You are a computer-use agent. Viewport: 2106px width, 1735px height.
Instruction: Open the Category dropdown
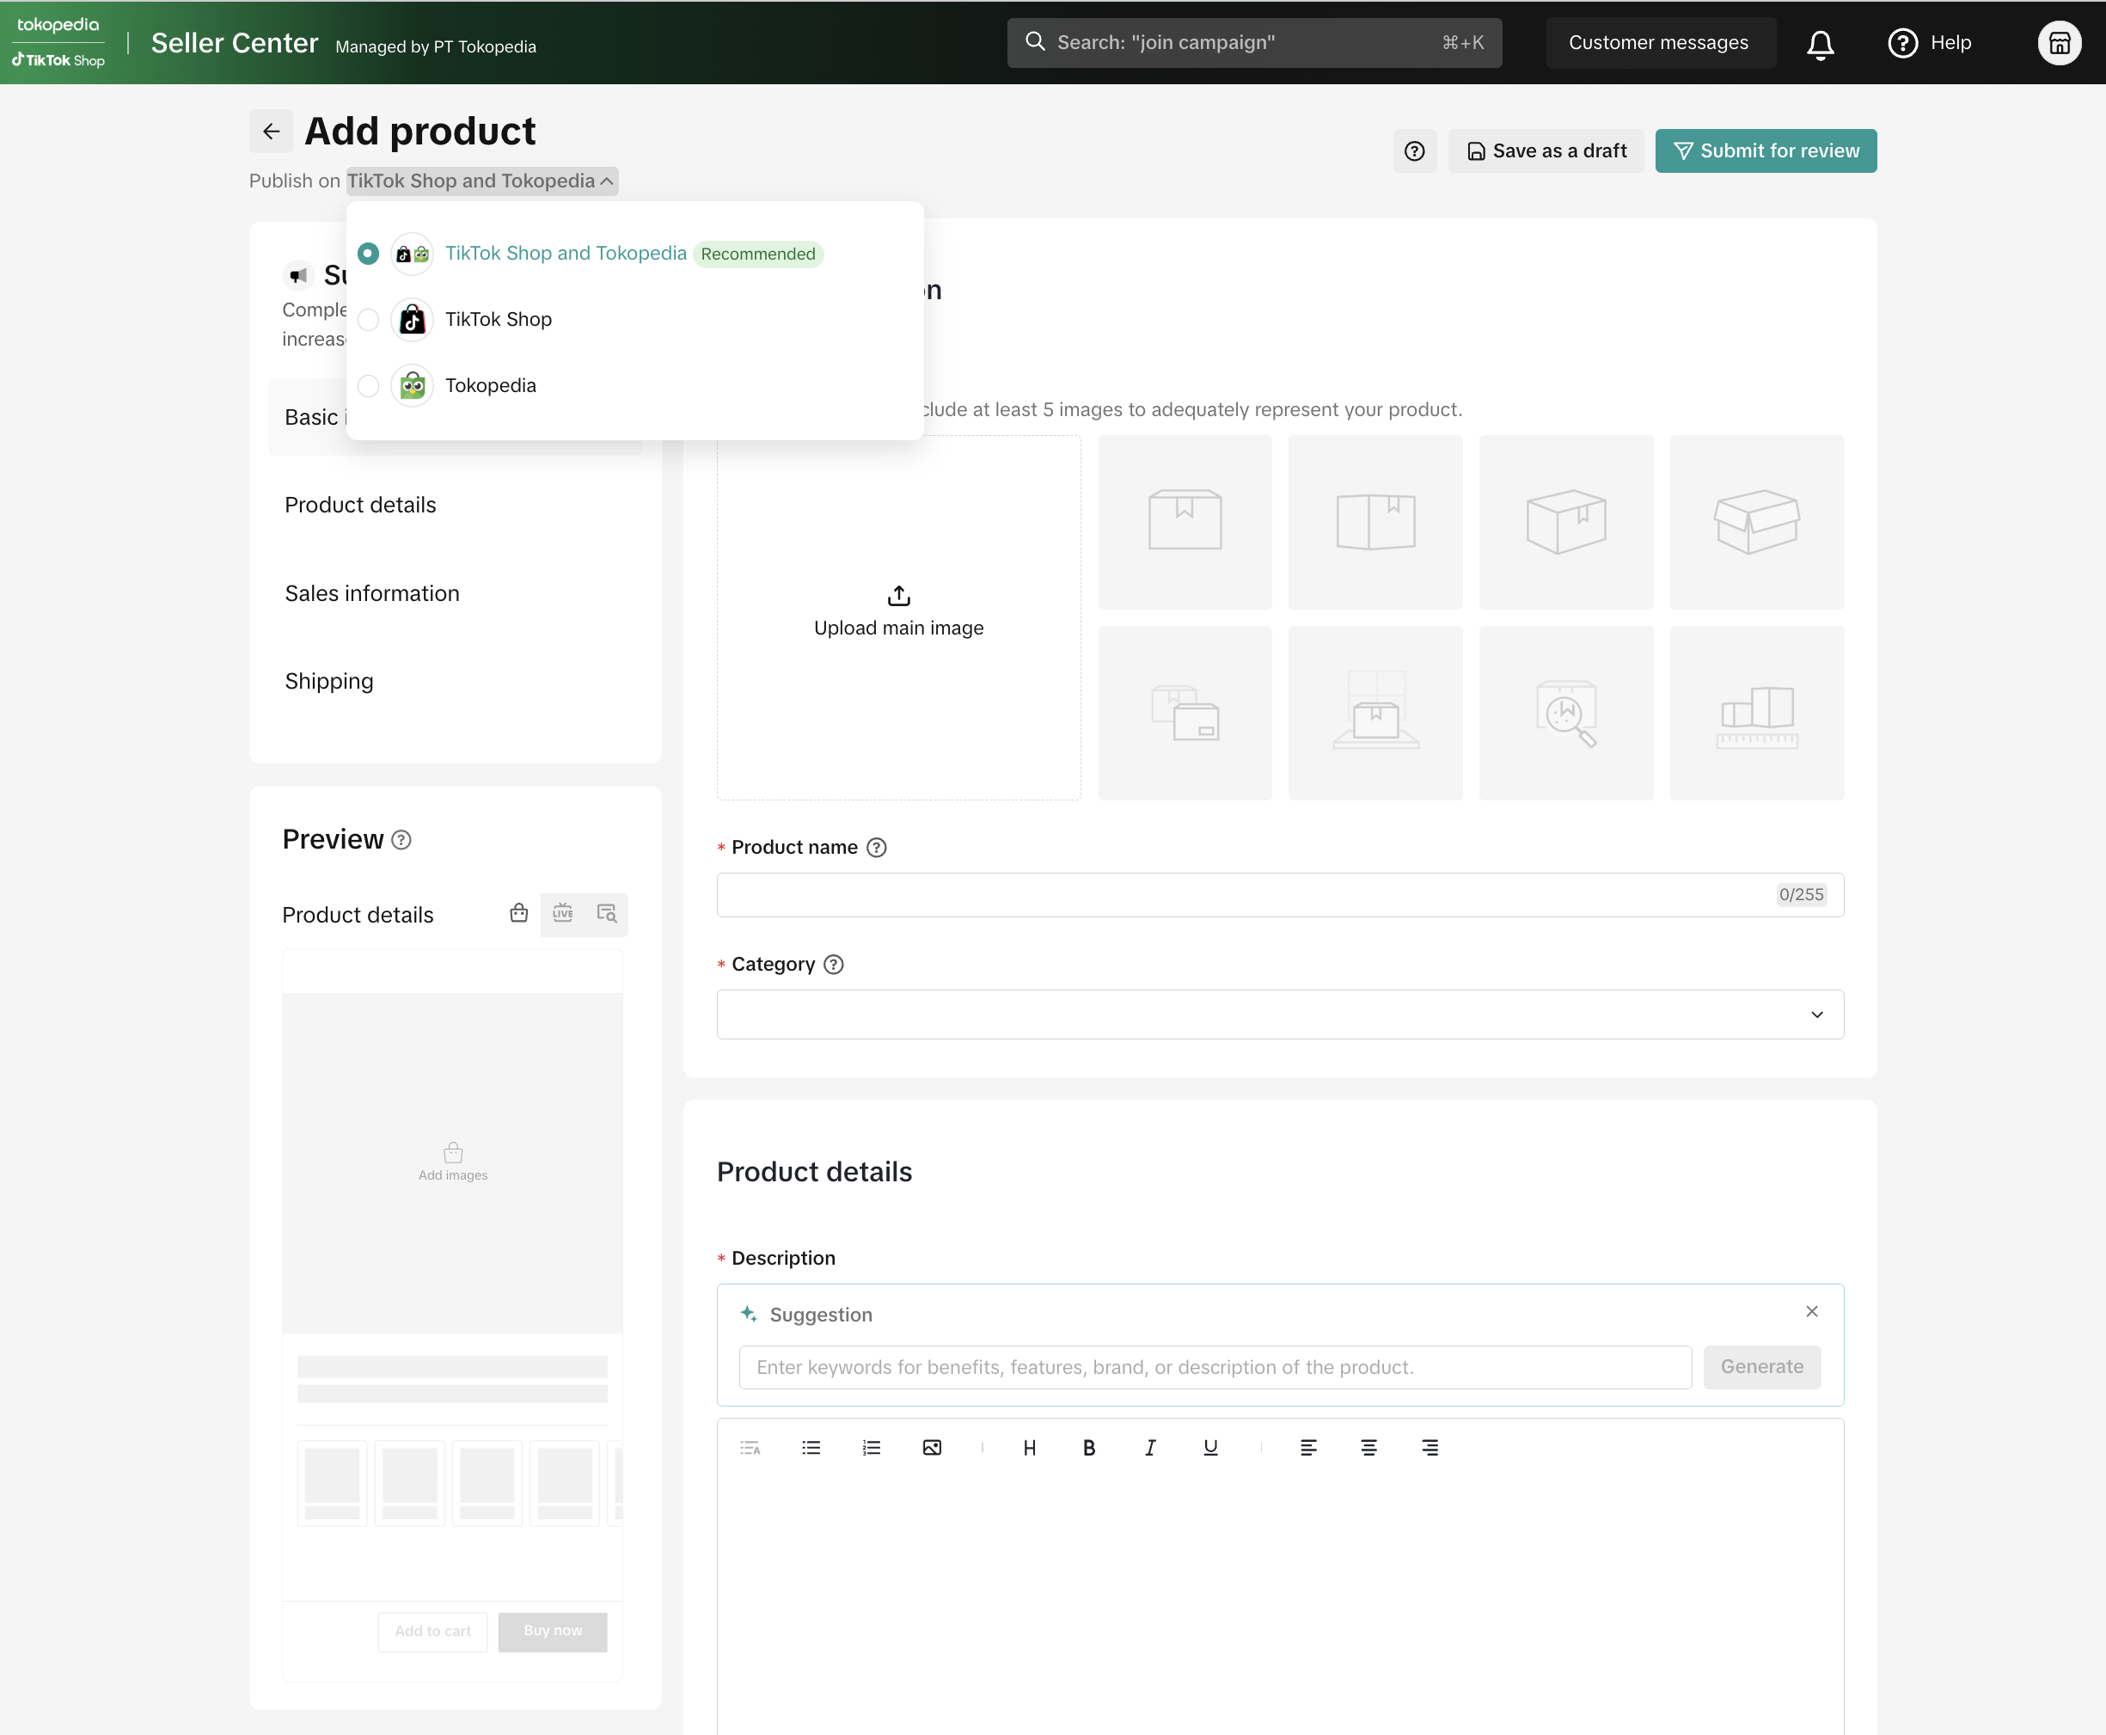[1279, 1015]
